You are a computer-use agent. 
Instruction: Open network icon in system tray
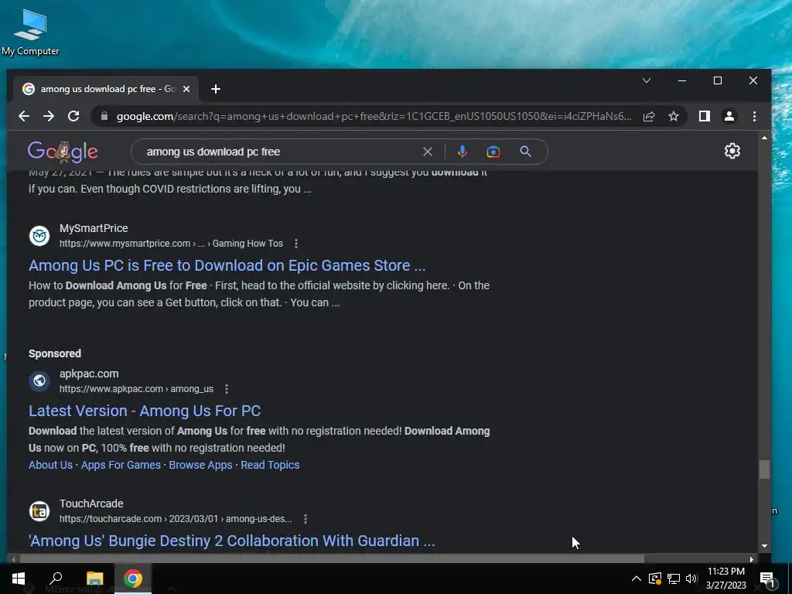click(674, 579)
